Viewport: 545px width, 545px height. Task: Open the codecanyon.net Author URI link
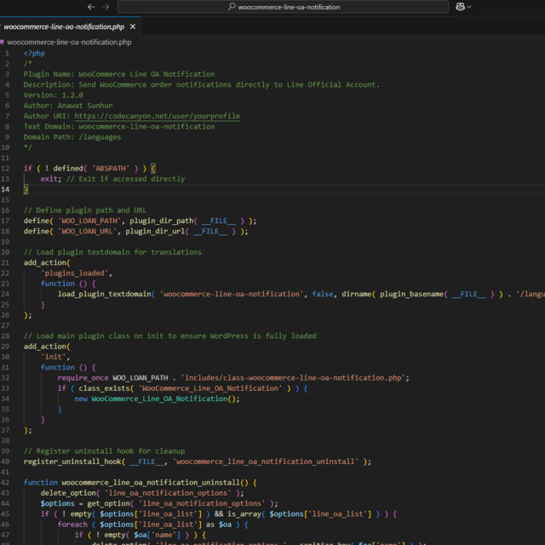157,116
